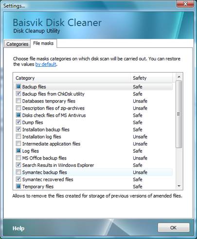Click the list's vertical scrollbar thumb
This screenshot has width=197, height=239.
[x=179, y=114]
